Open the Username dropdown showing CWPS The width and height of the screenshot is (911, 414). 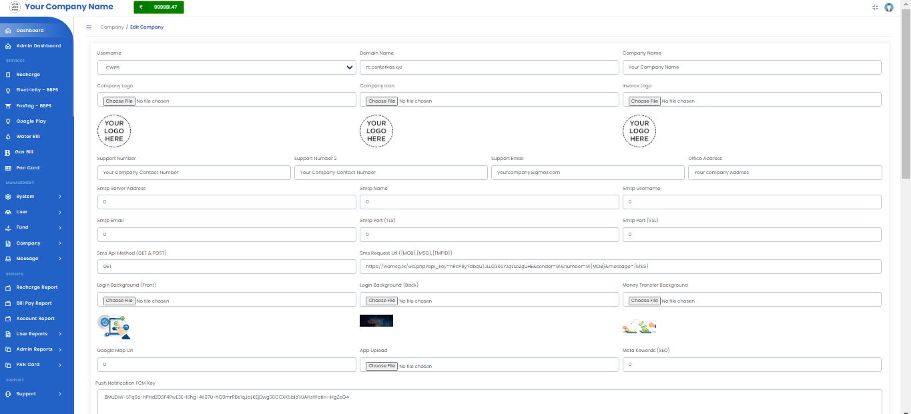coord(226,67)
